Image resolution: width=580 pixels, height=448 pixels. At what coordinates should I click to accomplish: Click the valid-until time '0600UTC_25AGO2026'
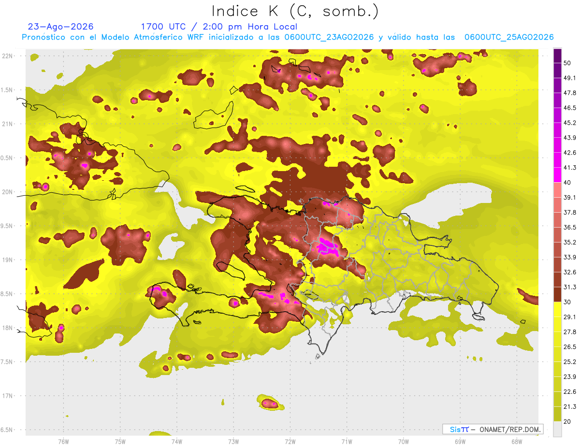pos(509,37)
